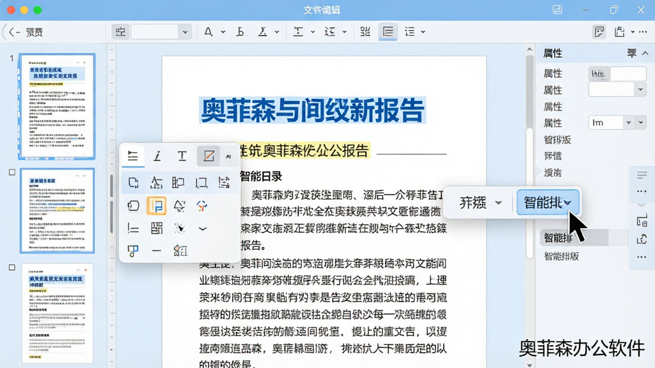Screen dimensions: 655x368
Task: Open dropdown arrow beside the T icon
Action: coord(312,32)
